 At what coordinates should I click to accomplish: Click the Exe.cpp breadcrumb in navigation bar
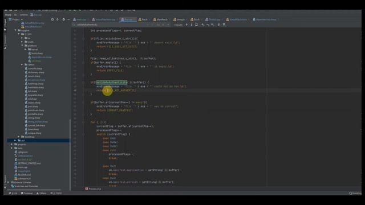coord(36,15)
